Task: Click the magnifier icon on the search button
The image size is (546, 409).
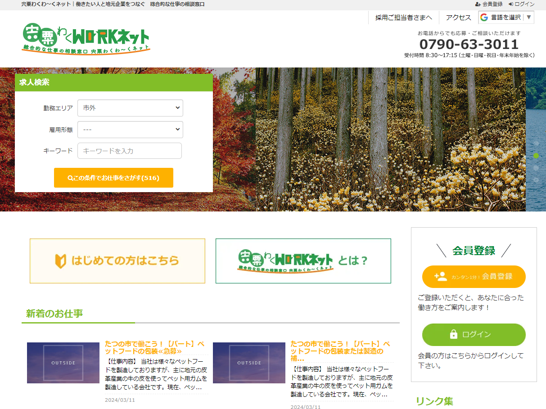Action: point(70,178)
